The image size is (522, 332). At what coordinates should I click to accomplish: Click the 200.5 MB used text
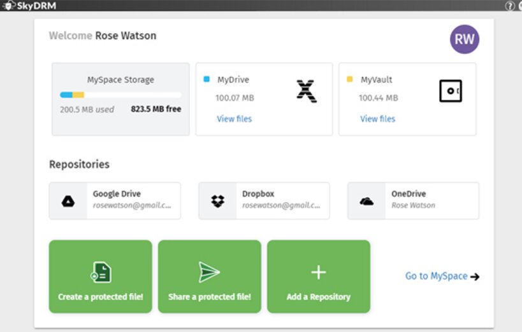click(87, 109)
